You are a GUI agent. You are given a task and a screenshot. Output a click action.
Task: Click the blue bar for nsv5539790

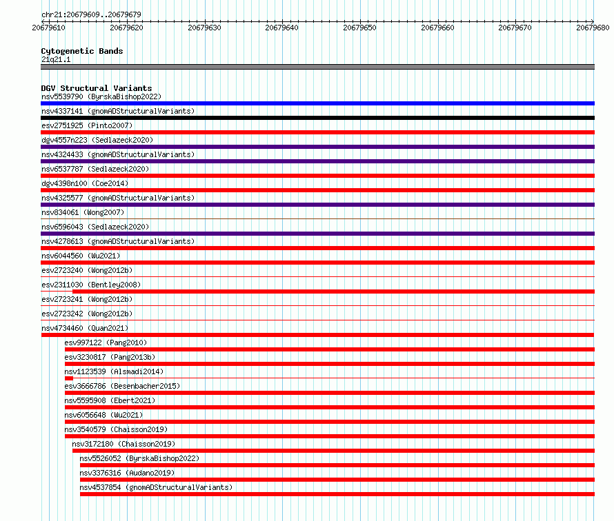pos(317,103)
